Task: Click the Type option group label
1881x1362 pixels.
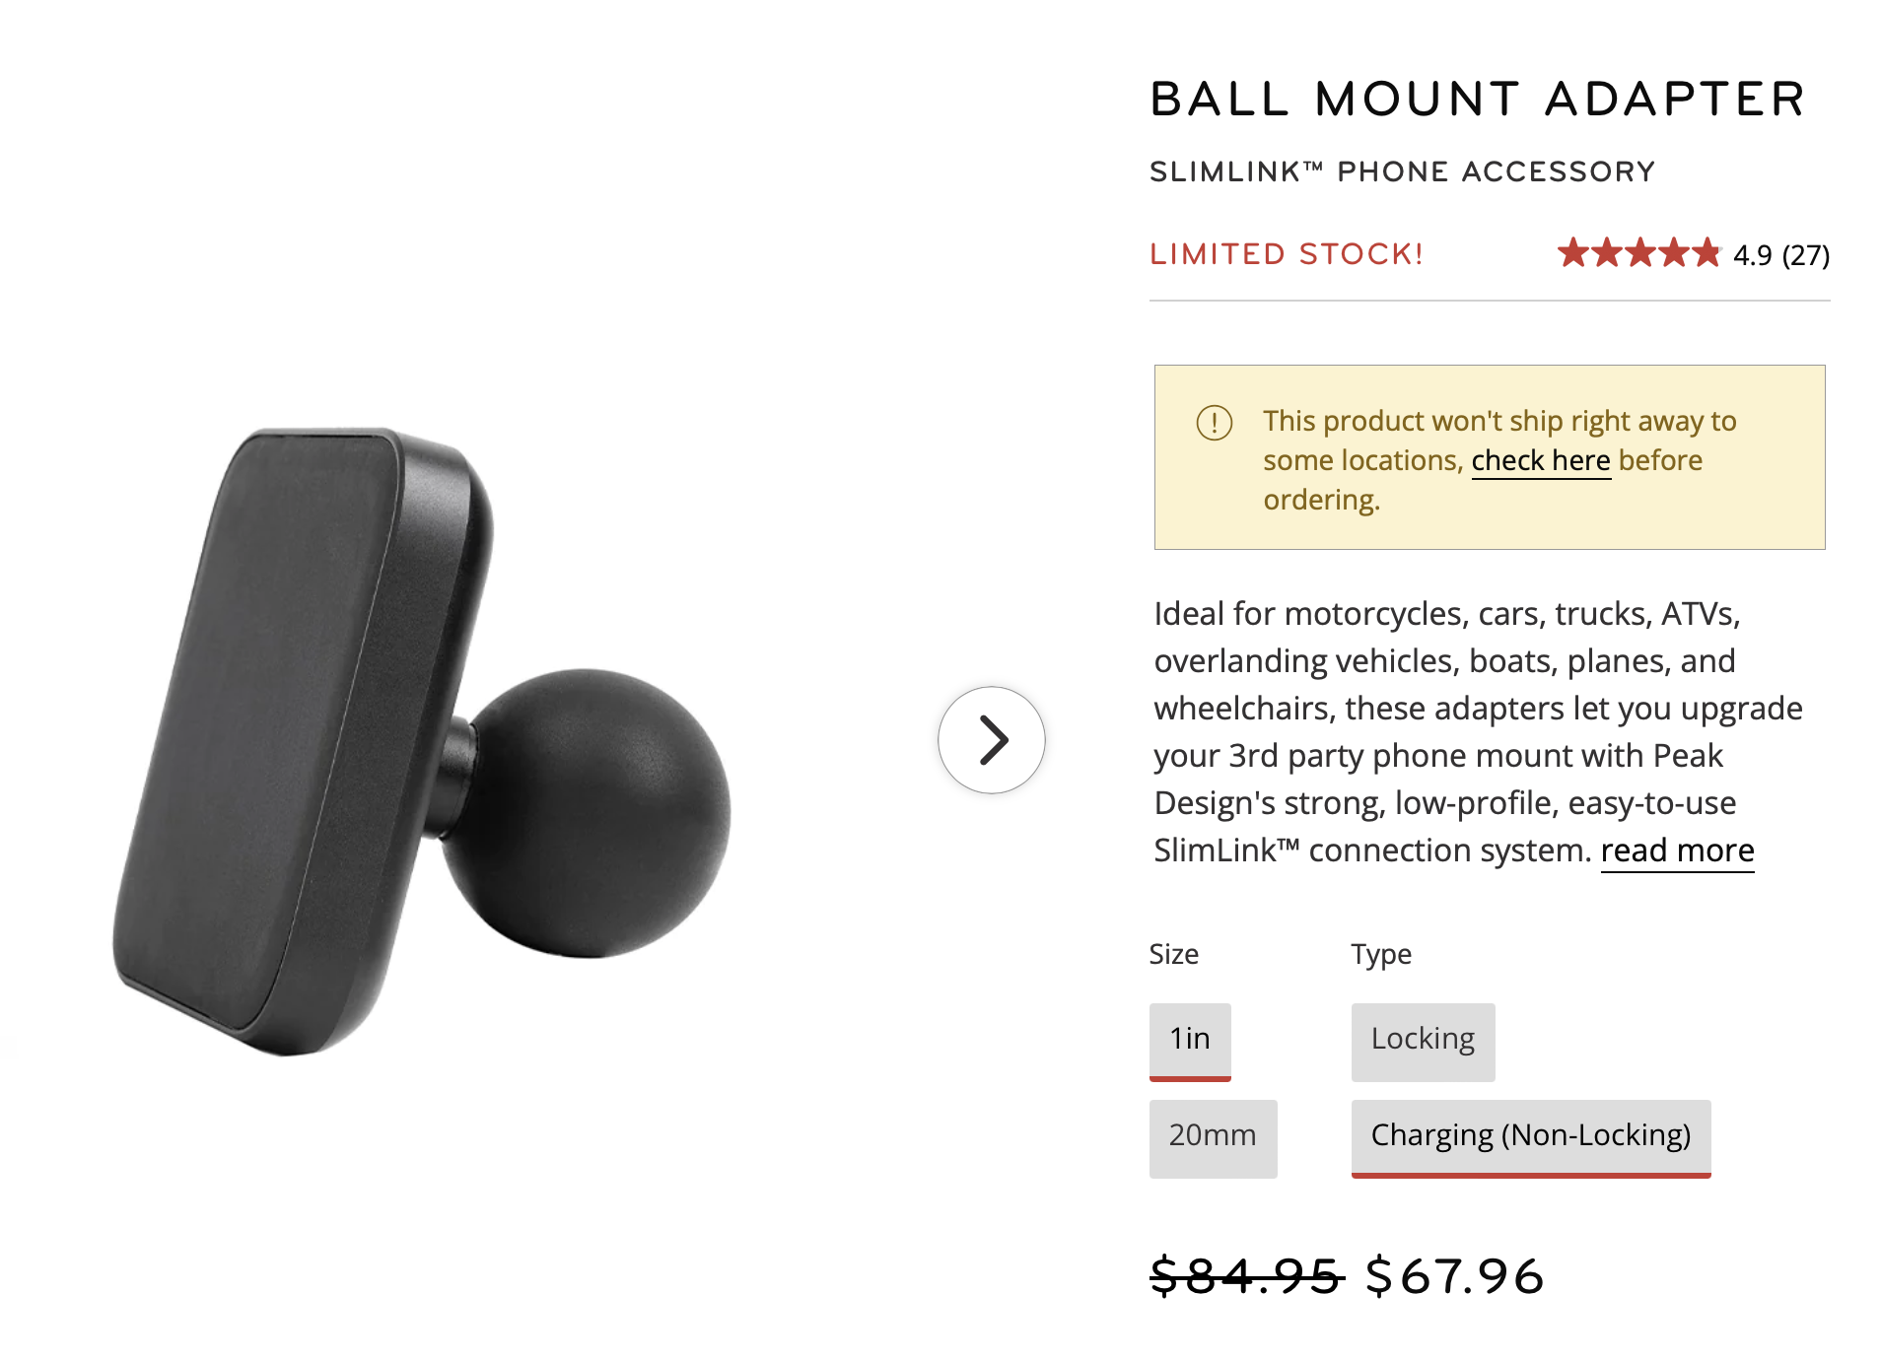Action: click(x=1381, y=954)
